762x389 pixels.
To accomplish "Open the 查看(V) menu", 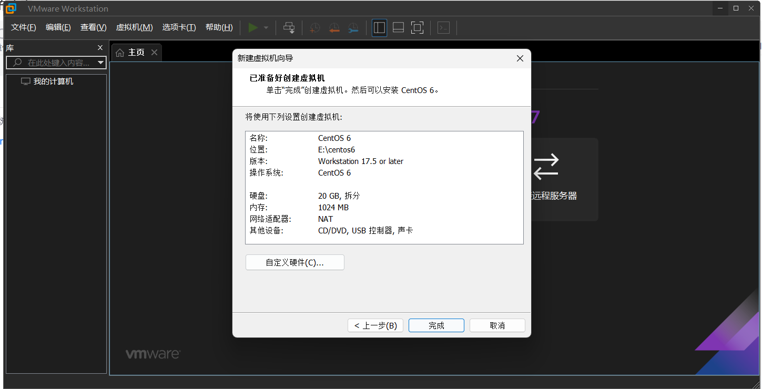I will (x=94, y=27).
